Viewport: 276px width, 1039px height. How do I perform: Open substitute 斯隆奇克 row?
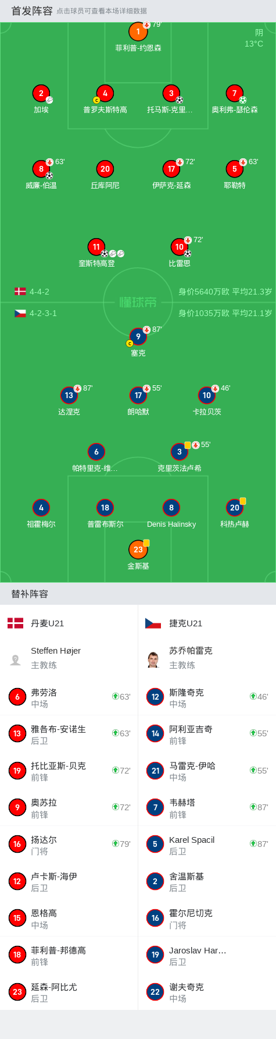pos(207,697)
